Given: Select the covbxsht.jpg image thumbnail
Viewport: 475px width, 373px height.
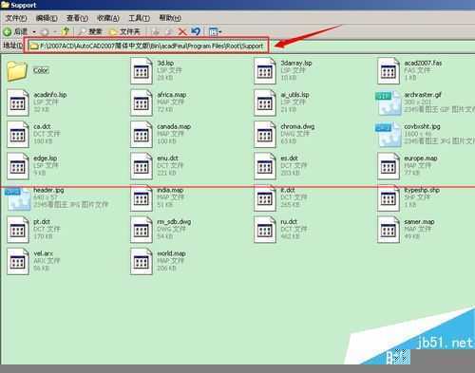Looking at the screenshot, I should (389, 135).
